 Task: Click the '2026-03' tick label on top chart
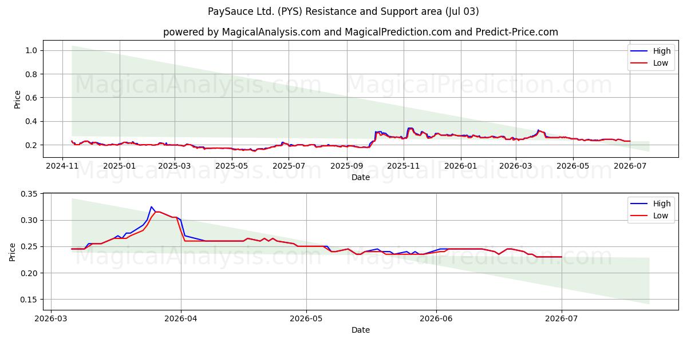click(515, 166)
